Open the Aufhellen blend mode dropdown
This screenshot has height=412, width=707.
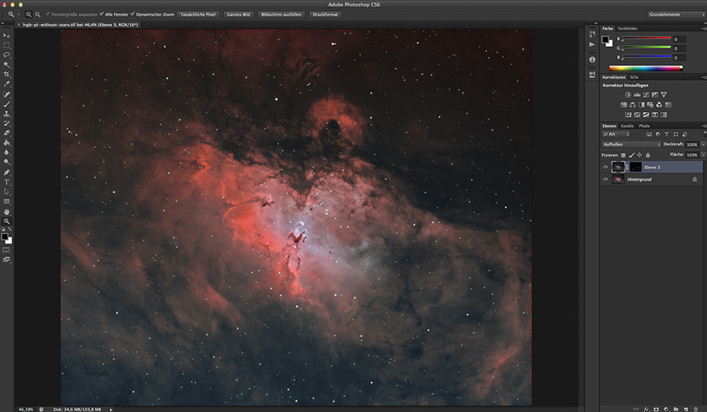pyautogui.click(x=632, y=144)
